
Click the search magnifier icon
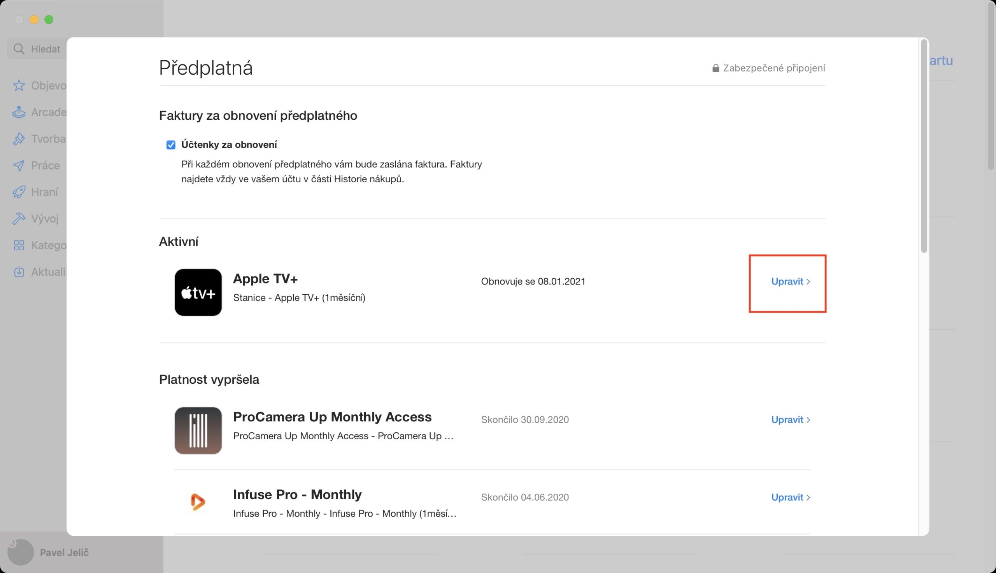tap(19, 49)
